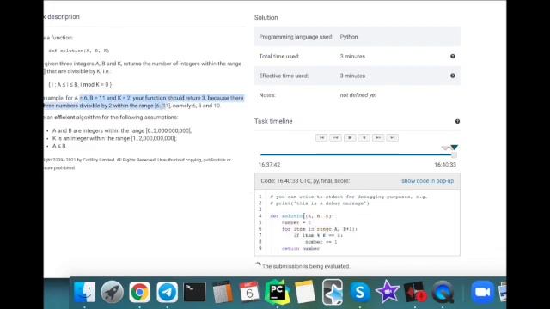Click the 'Solution' section heading
Image resolution: width=550 pixels, height=309 pixels.
(x=266, y=17)
